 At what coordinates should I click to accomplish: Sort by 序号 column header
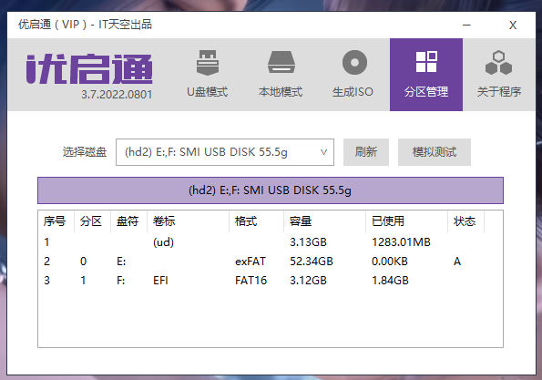pos(56,221)
